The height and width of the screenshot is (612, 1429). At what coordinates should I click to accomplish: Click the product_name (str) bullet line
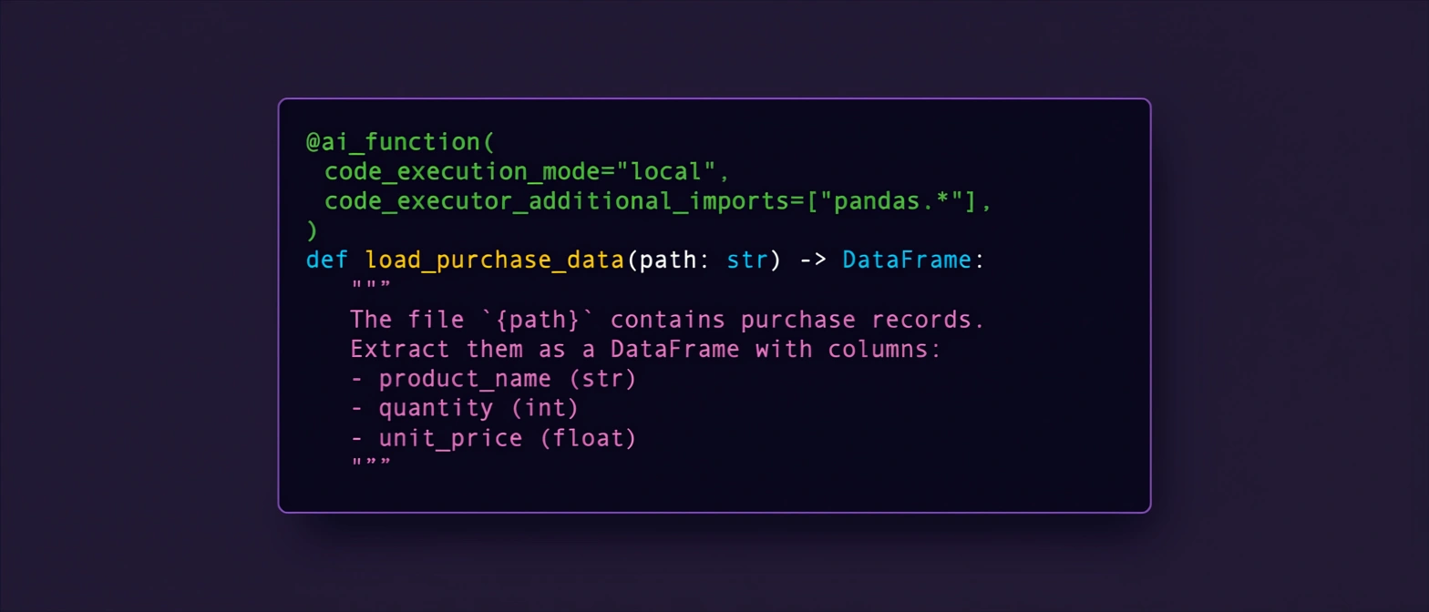pyautogui.click(x=493, y=380)
